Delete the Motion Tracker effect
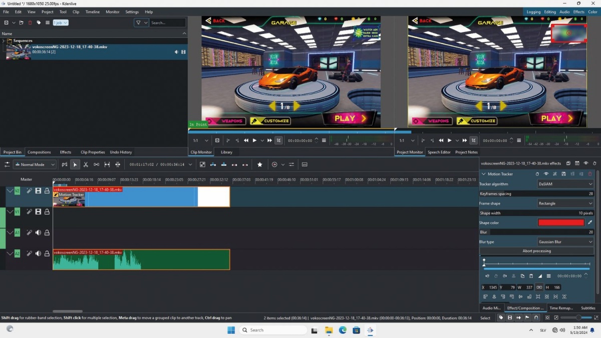Viewport: 601px width, 338px height. 590,174
